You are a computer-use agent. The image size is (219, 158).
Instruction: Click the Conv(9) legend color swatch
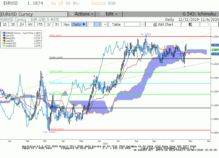coord(4,35)
